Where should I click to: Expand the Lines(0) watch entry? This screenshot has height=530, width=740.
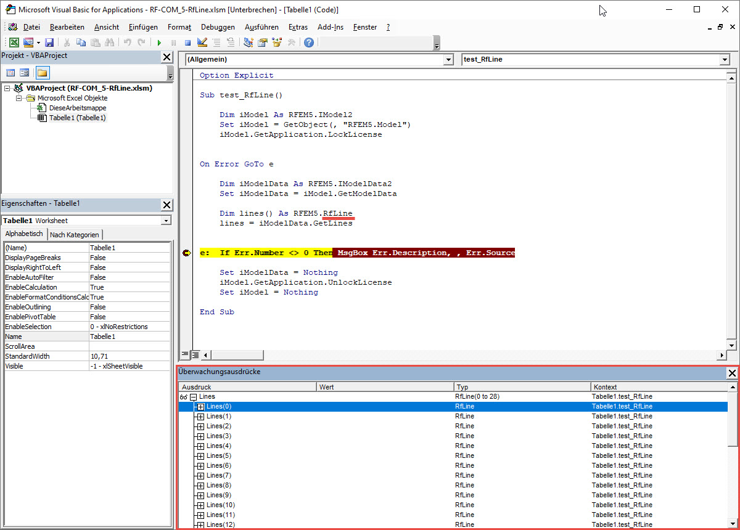[200, 406]
